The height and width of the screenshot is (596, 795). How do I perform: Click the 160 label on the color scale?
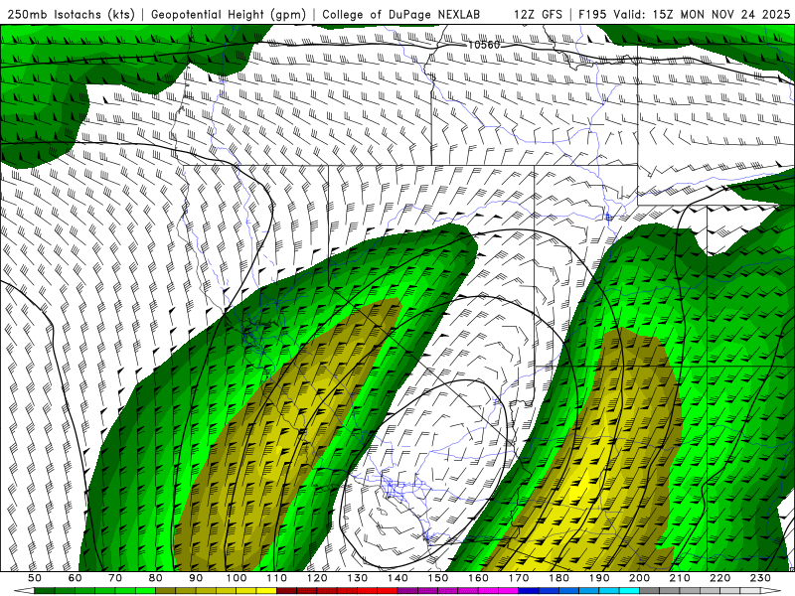click(x=478, y=578)
